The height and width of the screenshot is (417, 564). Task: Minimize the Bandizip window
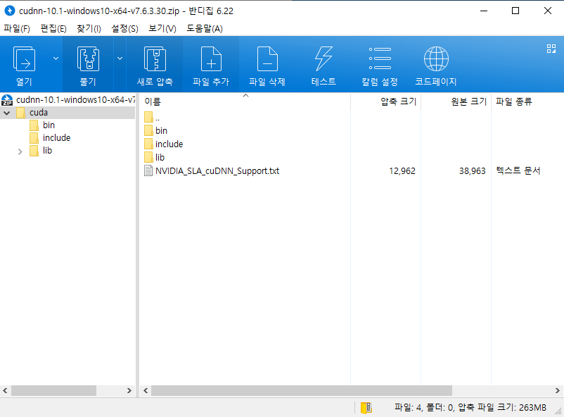[484, 11]
